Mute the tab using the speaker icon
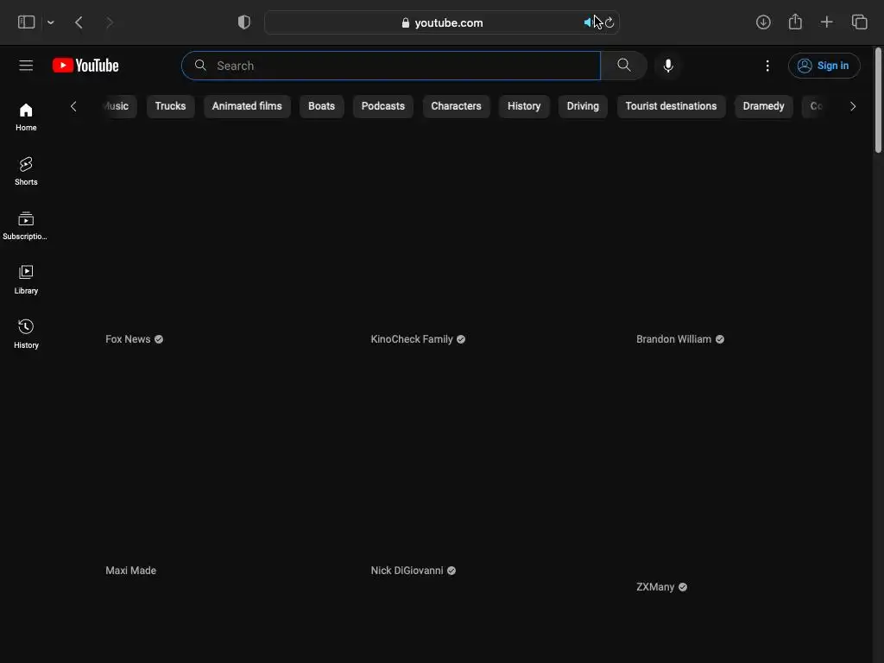This screenshot has height=663, width=884. tap(587, 22)
